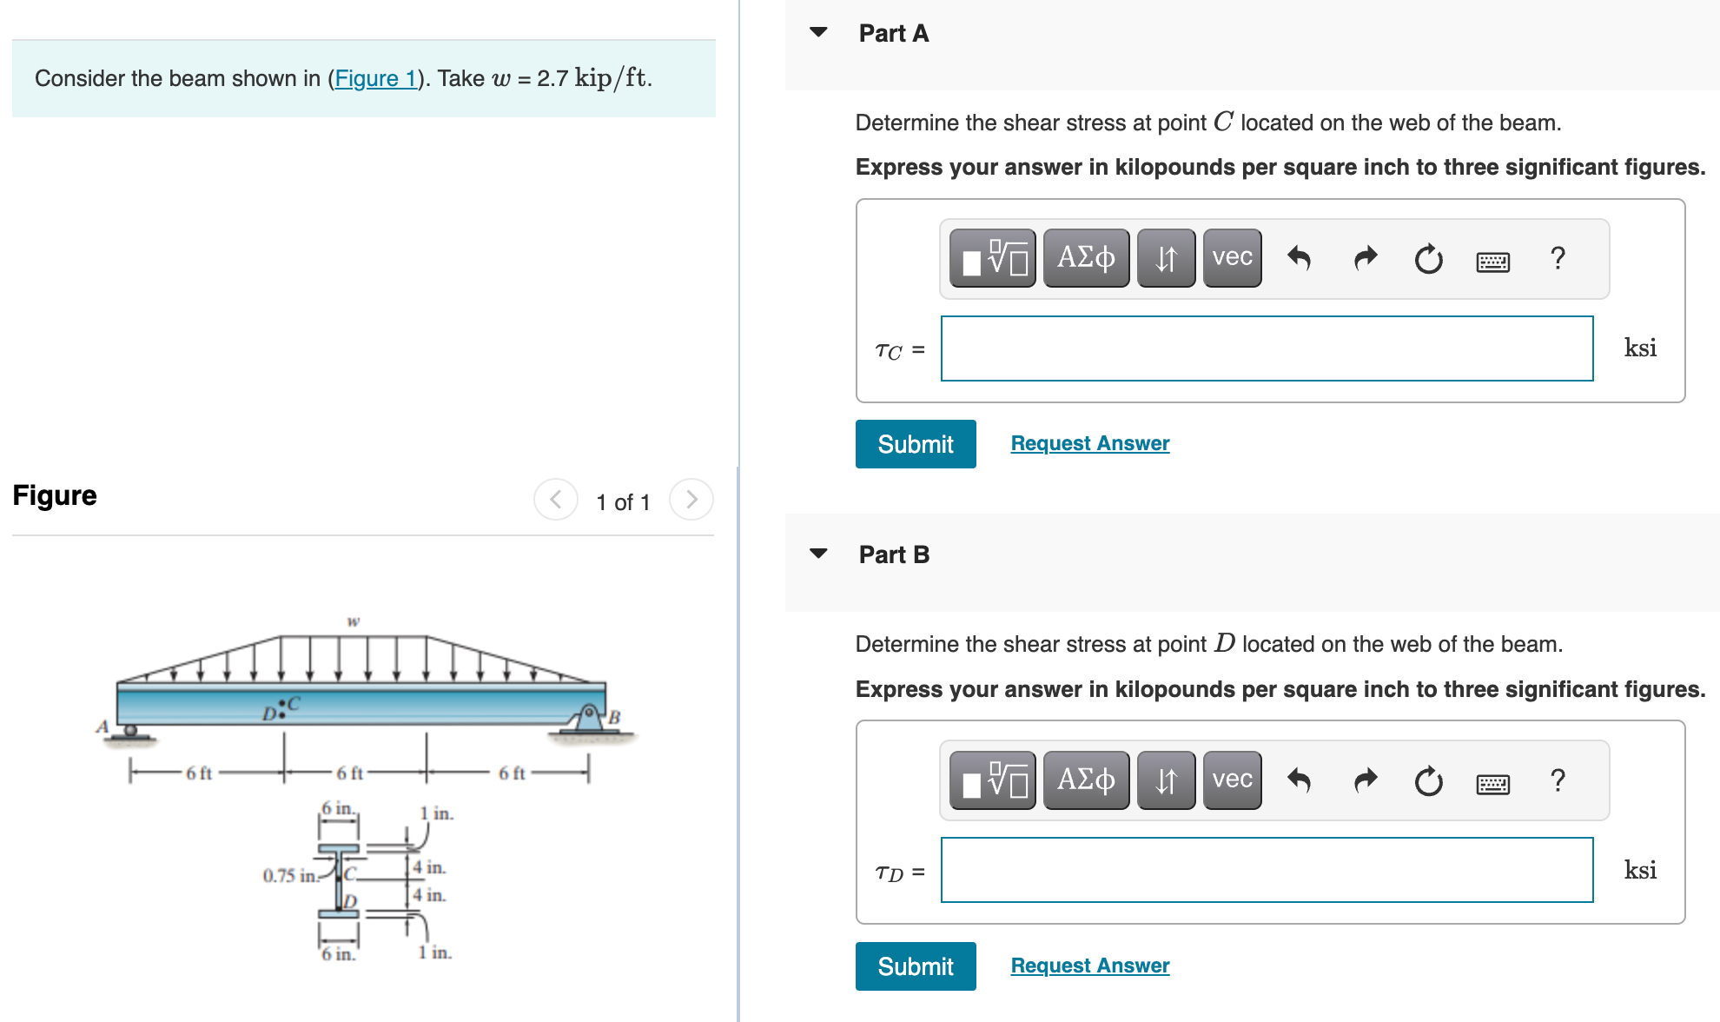The width and height of the screenshot is (1720, 1022).
Task: Select the vector notation icon in Part A
Action: [1231, 257]
